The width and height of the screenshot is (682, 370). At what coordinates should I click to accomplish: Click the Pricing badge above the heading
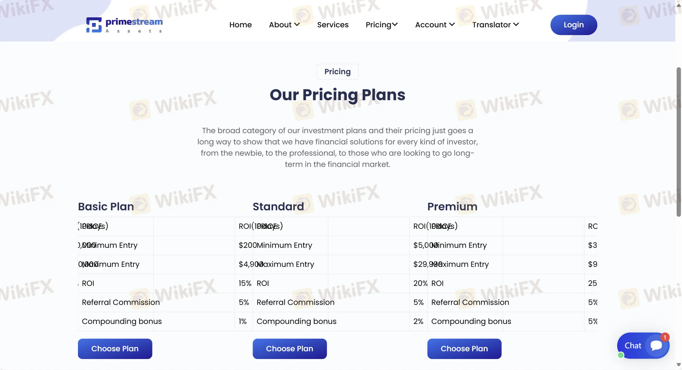337,72
